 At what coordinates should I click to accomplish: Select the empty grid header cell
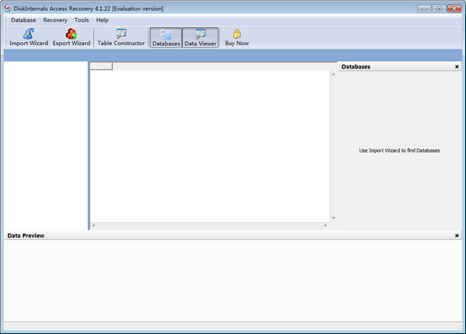click(101, 66)
